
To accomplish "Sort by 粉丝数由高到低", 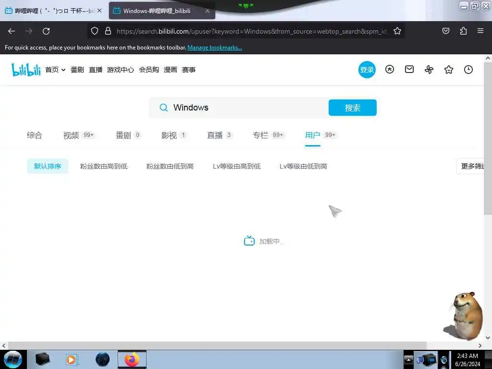I will click(104, 166).
